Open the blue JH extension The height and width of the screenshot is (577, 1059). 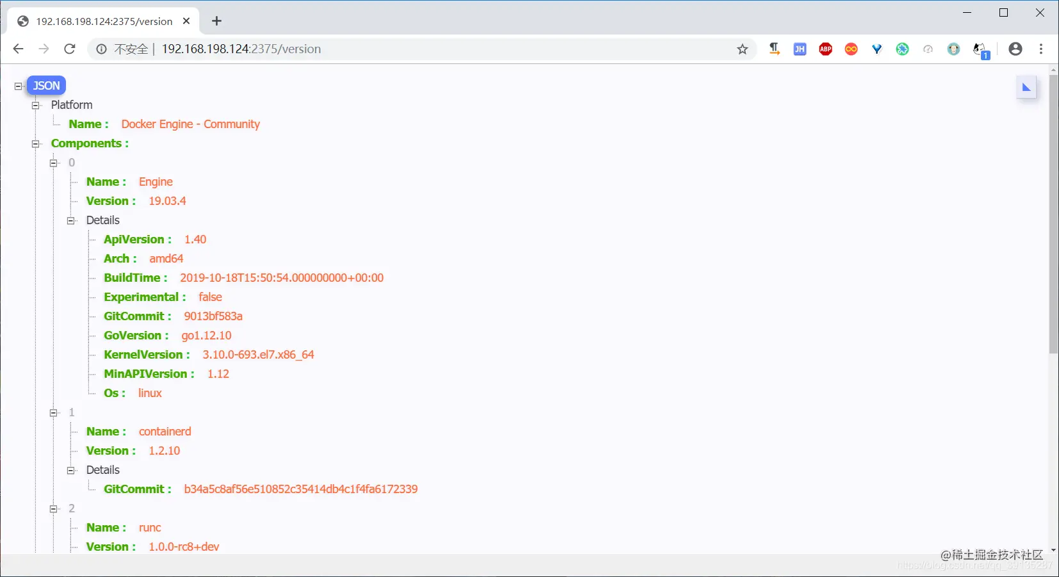pos(800,49)
